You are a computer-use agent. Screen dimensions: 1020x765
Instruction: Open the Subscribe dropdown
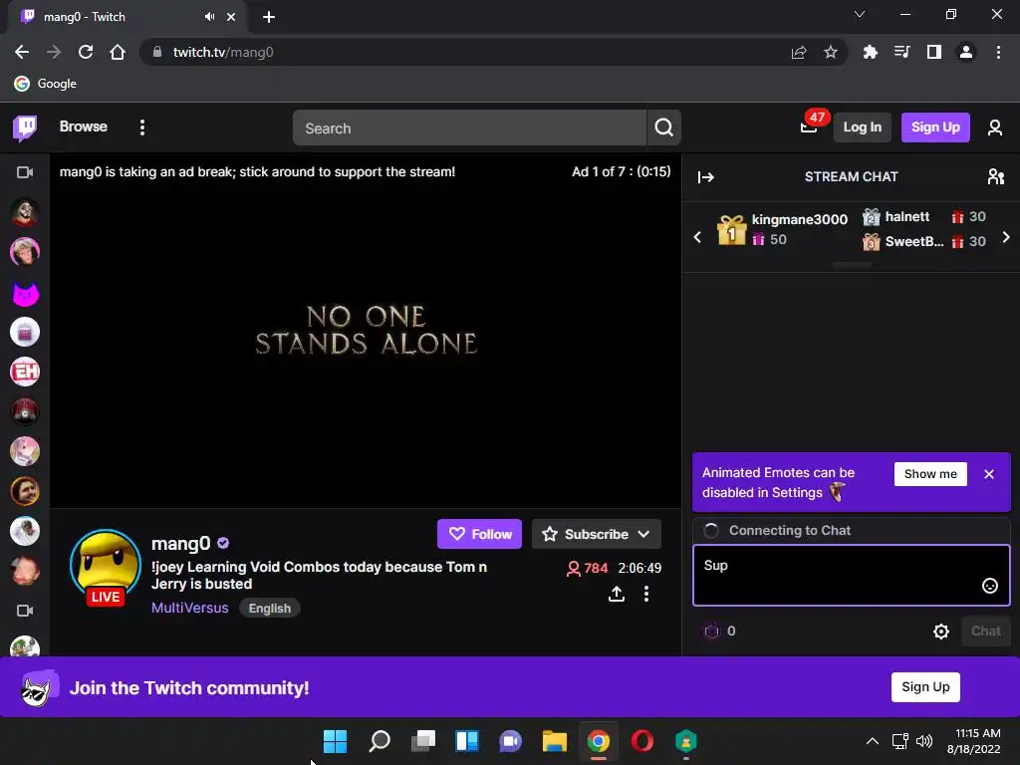pyautogui.click(x=597, y=534)
